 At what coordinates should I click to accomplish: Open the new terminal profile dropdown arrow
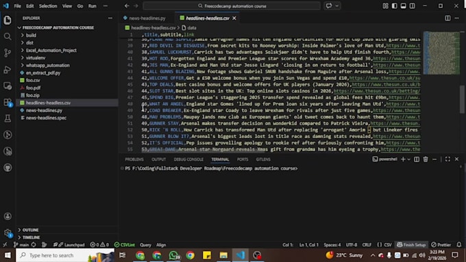click(x=409, y=159)
